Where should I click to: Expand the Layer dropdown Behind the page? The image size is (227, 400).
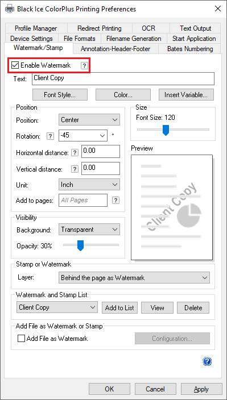click(134, 277)
